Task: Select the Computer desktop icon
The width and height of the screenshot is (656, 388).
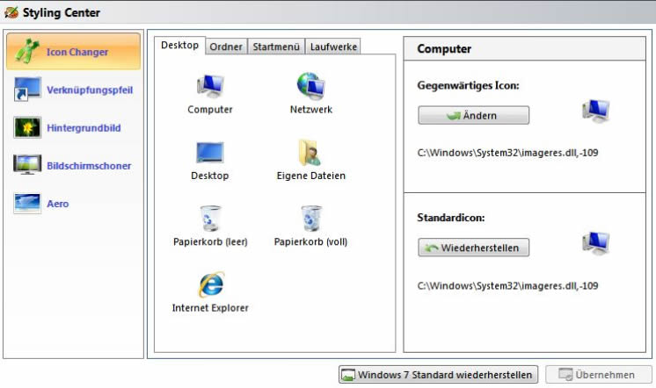Action: 210,86
